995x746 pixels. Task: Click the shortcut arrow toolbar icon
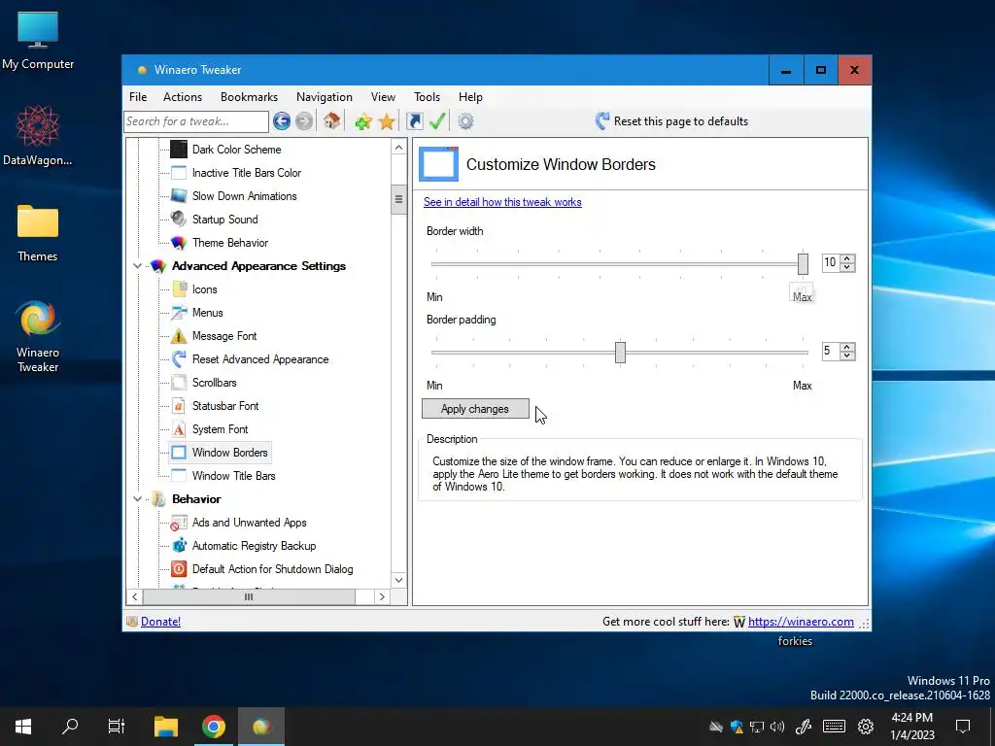[414, 121]
